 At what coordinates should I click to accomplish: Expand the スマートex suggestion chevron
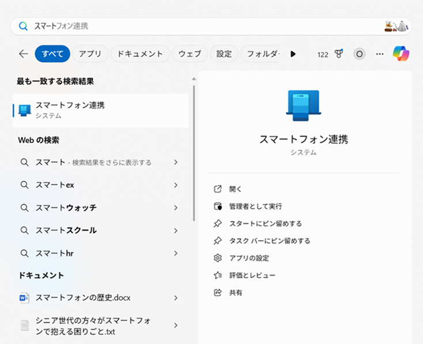tap(176, 185)
